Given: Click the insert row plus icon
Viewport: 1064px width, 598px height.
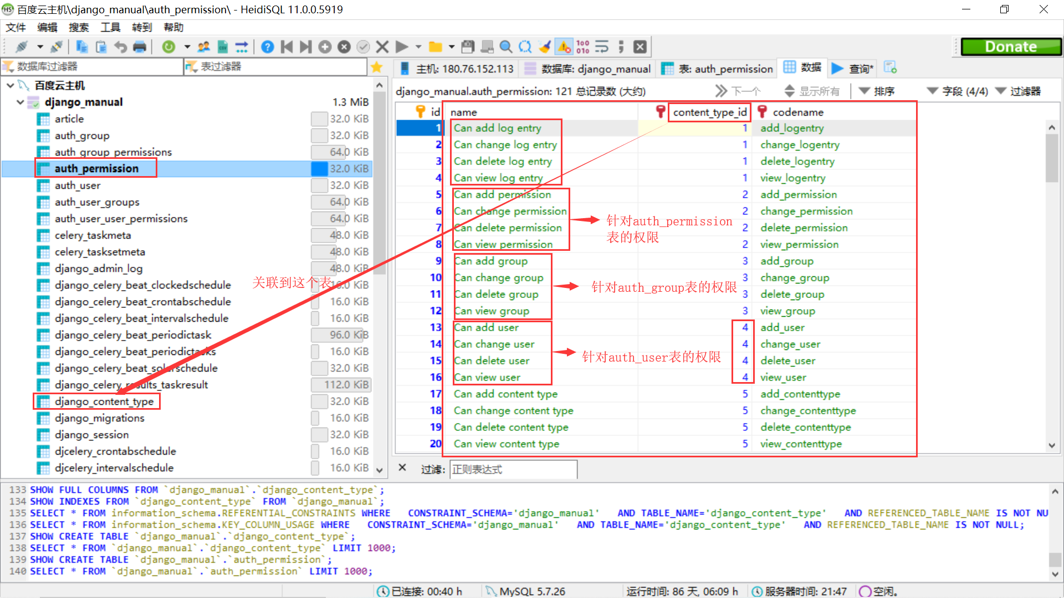Looking at the screenshot, I should [x=325, y=47].
